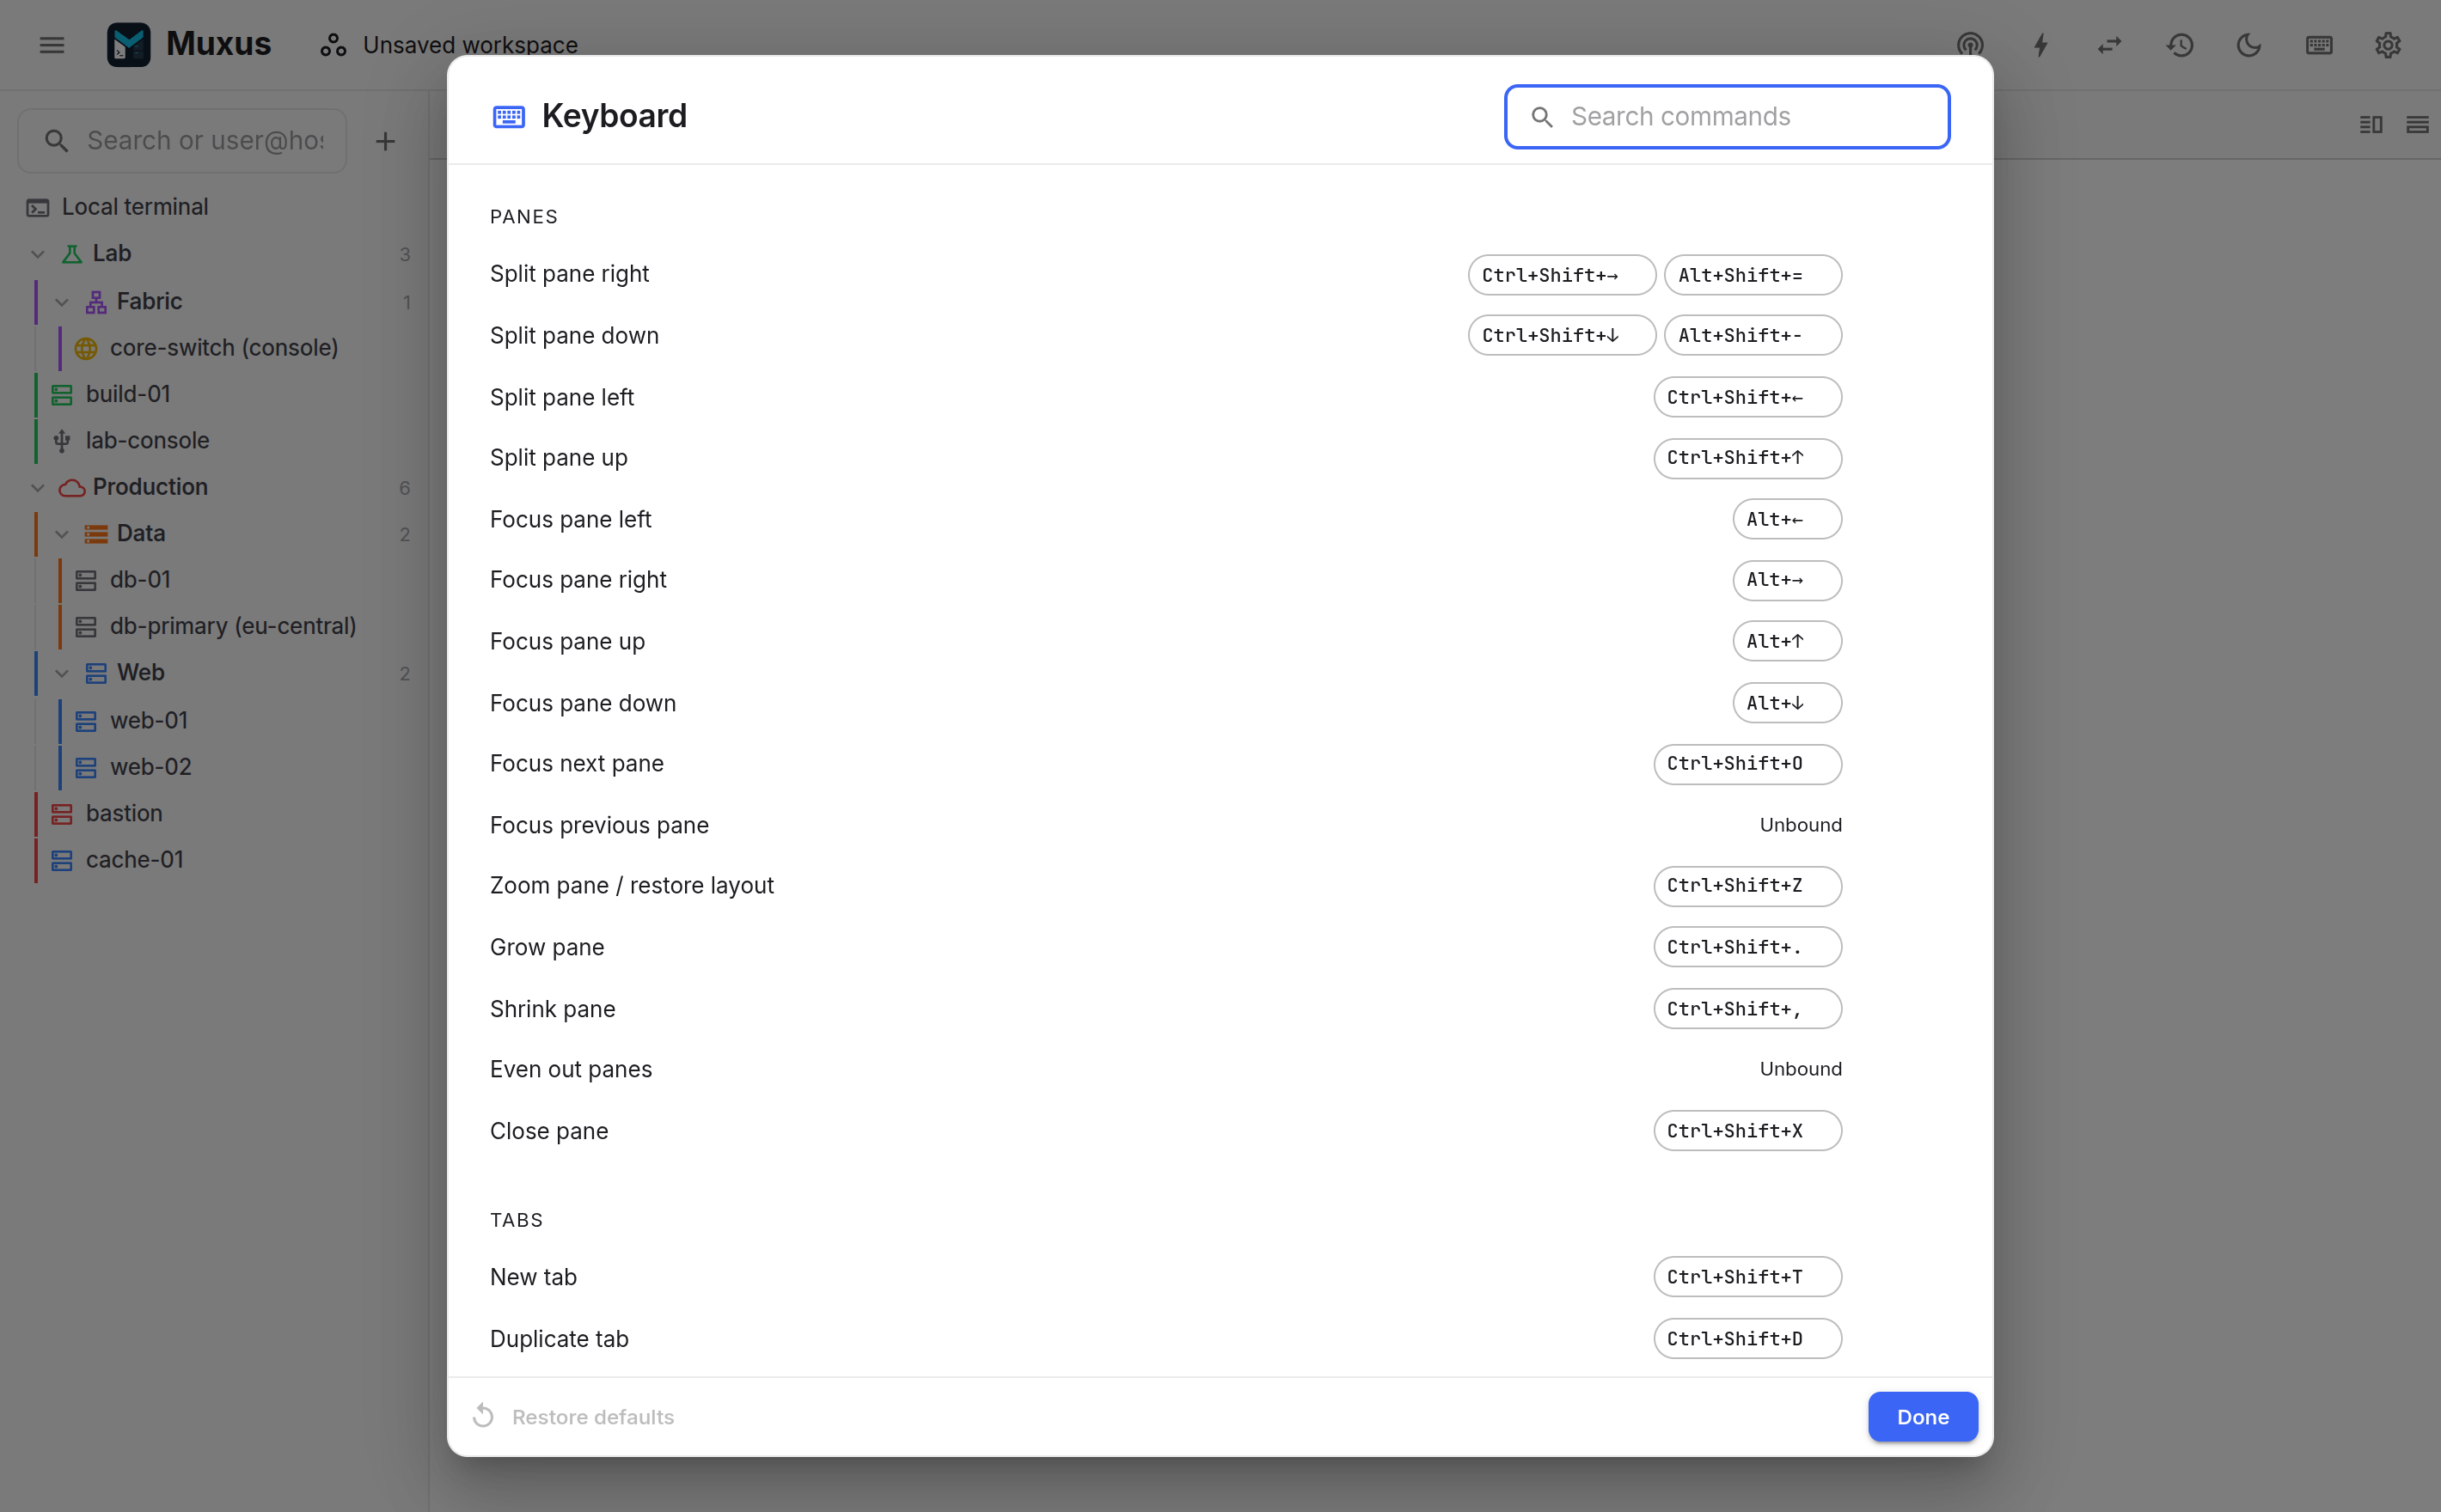This screenshot has height=1512, width=2441.
Task: Edit the Duplicate tab Ctrl+Shift+D binding
Action: (1747, 1339)
